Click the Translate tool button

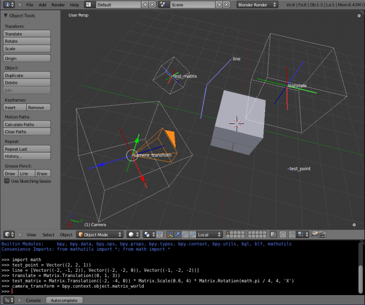click(x=27, y=34)
